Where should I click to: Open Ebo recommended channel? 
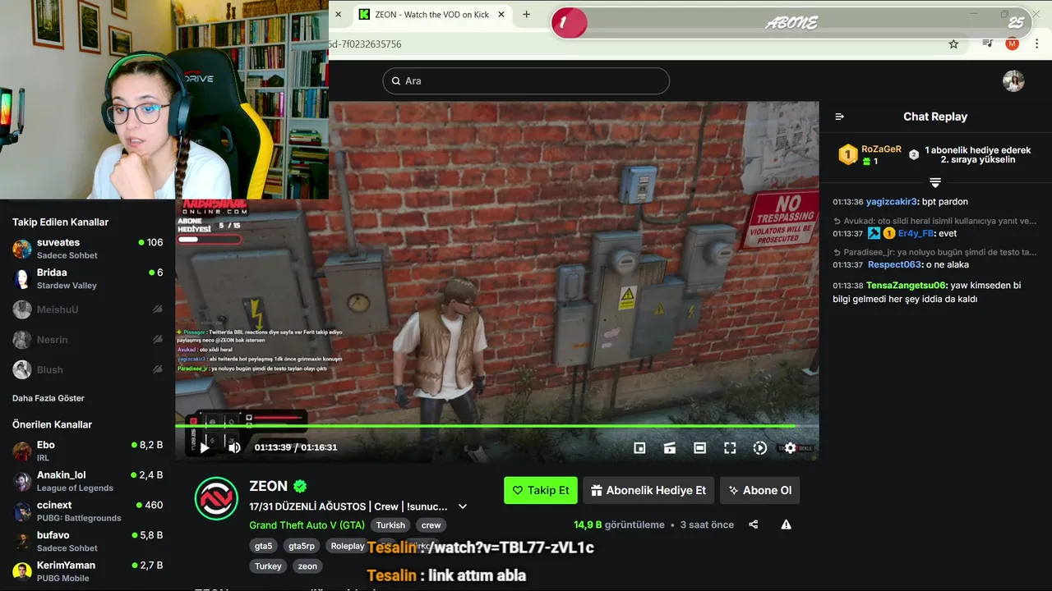(87, 451)
